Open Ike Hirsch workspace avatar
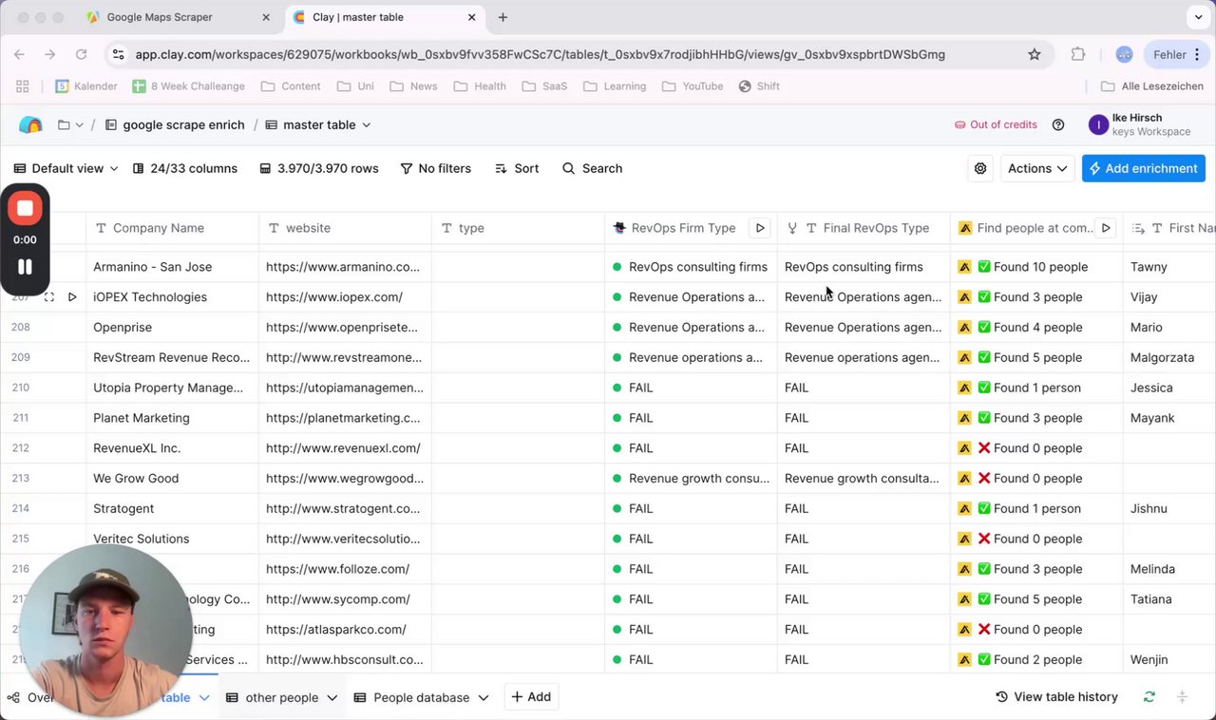This screenshot has height=720, width=1216. click(1098, 124)
